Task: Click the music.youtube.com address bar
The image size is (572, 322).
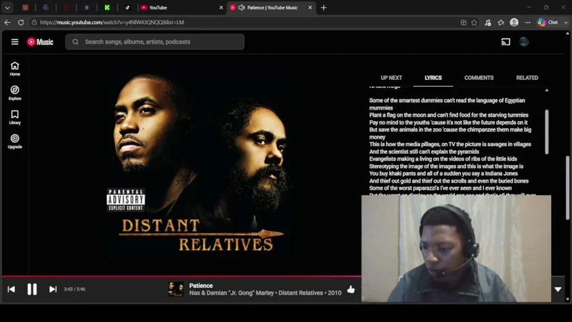Action: [x=112, y=22]
